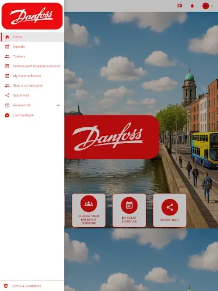Open the Agenda menu item
Image resolution: width=218 pixels, height=291 pixels.
coord(32,47)
